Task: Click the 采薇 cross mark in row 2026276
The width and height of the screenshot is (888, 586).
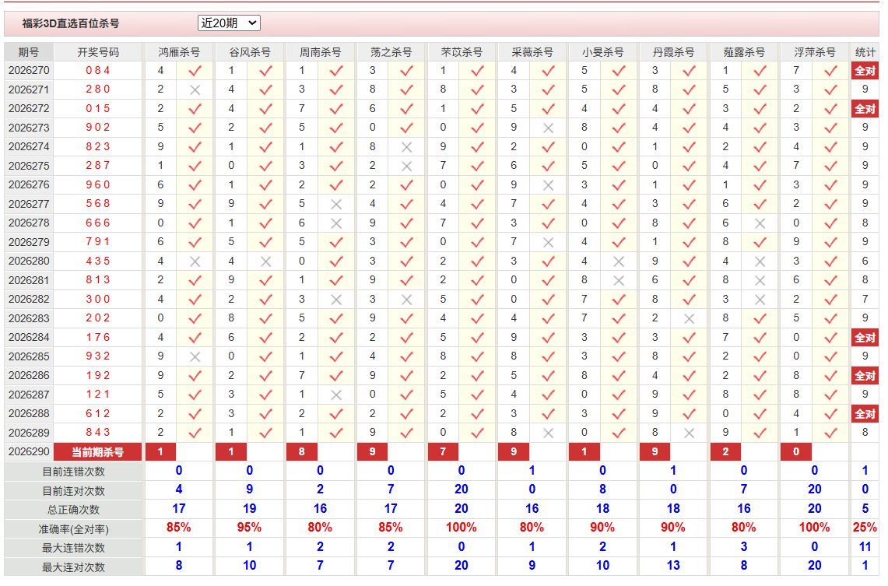Action: pos(548,185)
